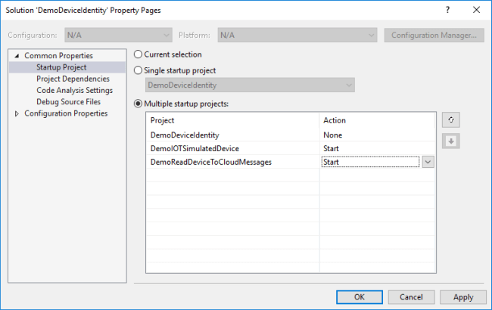
Task: Close the Property Pages dialog
Action: coord(475,11)
